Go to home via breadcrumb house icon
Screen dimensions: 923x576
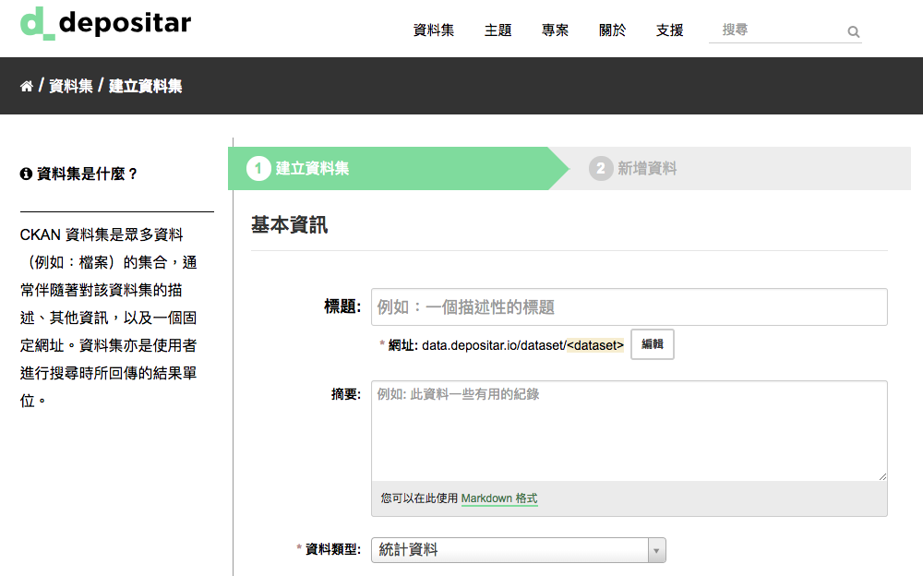coord(27,87)
